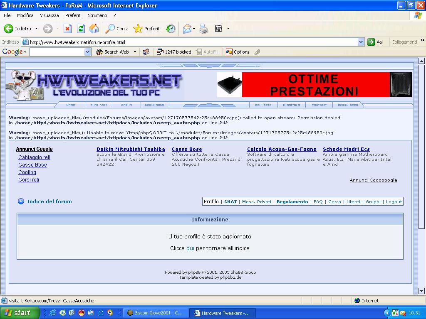Refresh the page using the green arrows icon
Viewport: 426px width, 319px height.
click(81, 29)
